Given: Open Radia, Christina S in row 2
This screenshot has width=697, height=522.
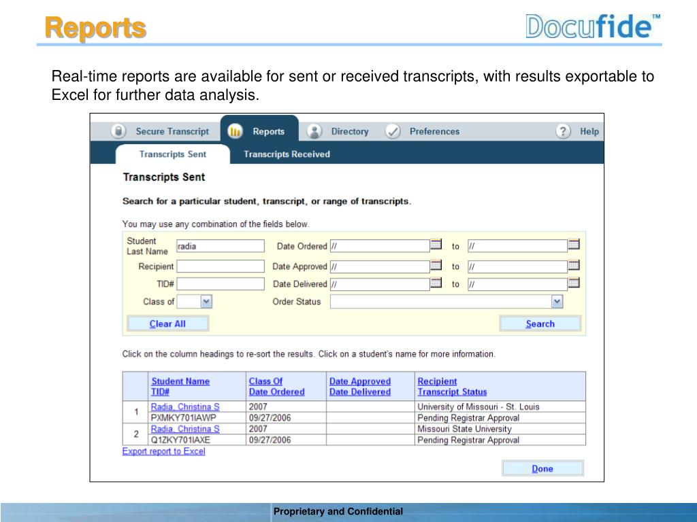Looking at the screenshot, I should click(x=185, y=429).
